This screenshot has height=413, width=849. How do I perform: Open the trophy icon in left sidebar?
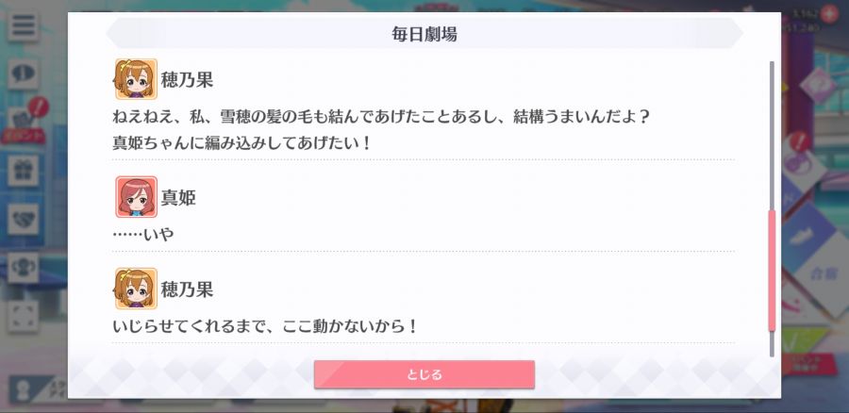click(x=23, y=268)
